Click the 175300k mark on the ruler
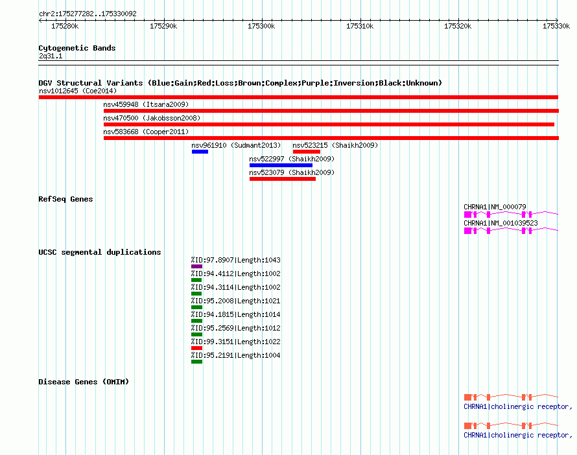The image size is (577, 455). [261, 26]
